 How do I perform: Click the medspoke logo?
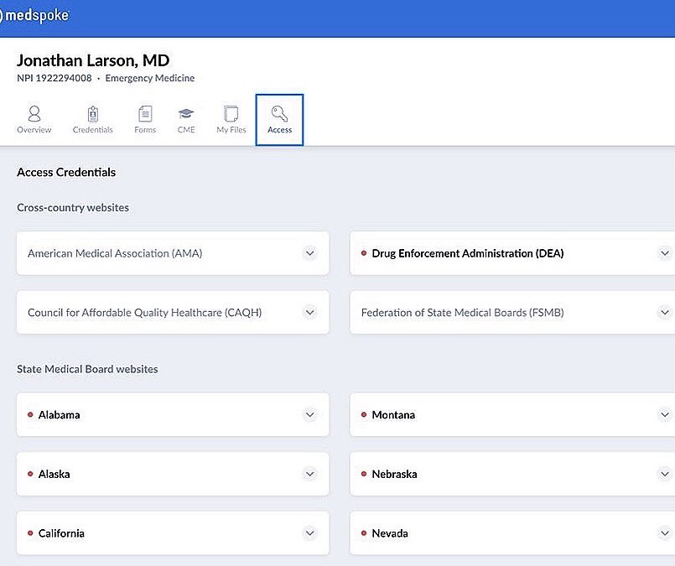tap(34, 15)
